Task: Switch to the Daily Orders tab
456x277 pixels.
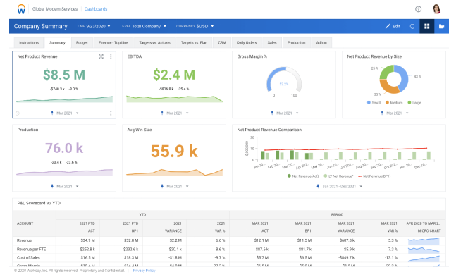Action: [247, 43]
